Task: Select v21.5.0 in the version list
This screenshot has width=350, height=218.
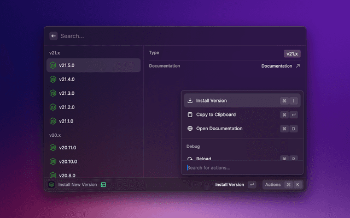Action: point(93,65)
